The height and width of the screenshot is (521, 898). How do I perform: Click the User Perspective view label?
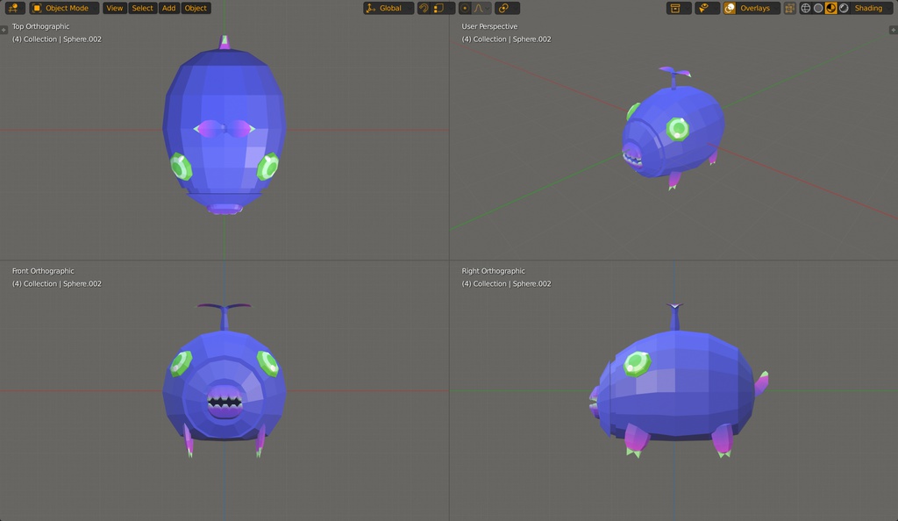point(489,26)
